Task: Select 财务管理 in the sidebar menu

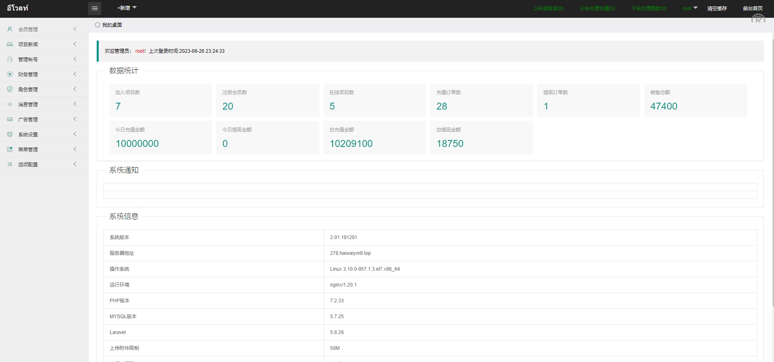Action: [x=28, y=75]
